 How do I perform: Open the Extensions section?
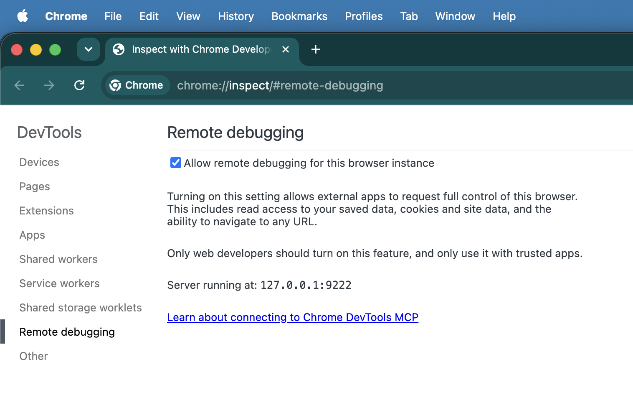46,211
